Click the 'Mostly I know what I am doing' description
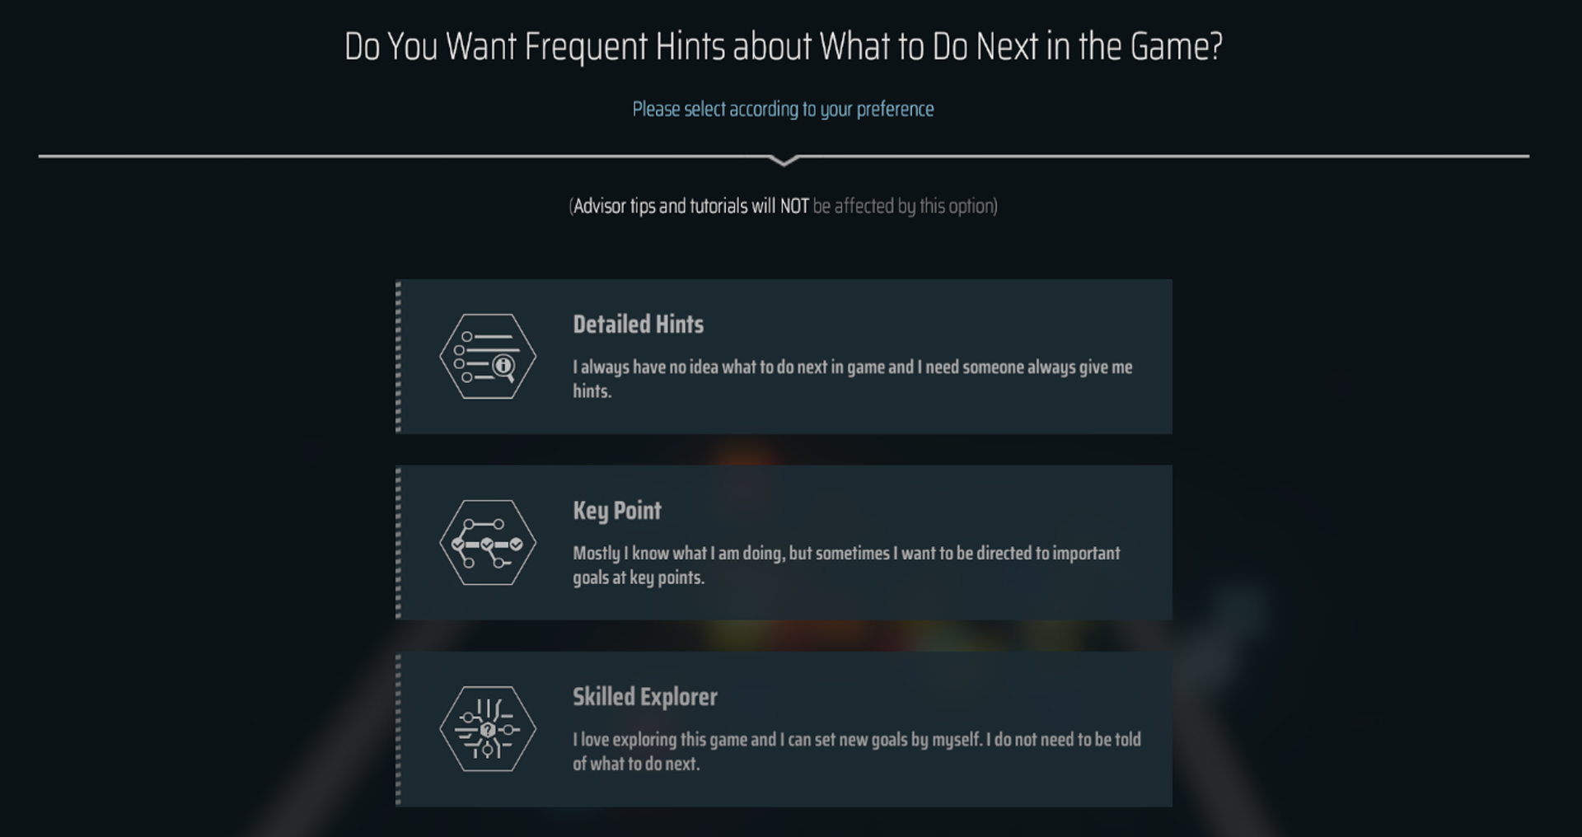The height and width of the screenshot is (837, 1582). [847, 565]
